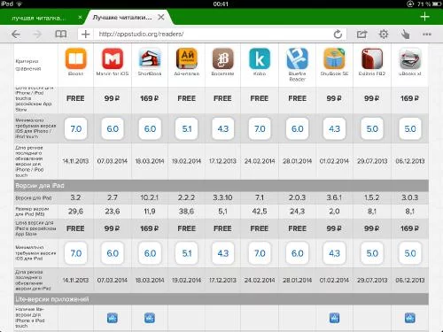Screen dimensions: 443x332
Task: Tap the browser back arrow
Action: click(16, 35)
